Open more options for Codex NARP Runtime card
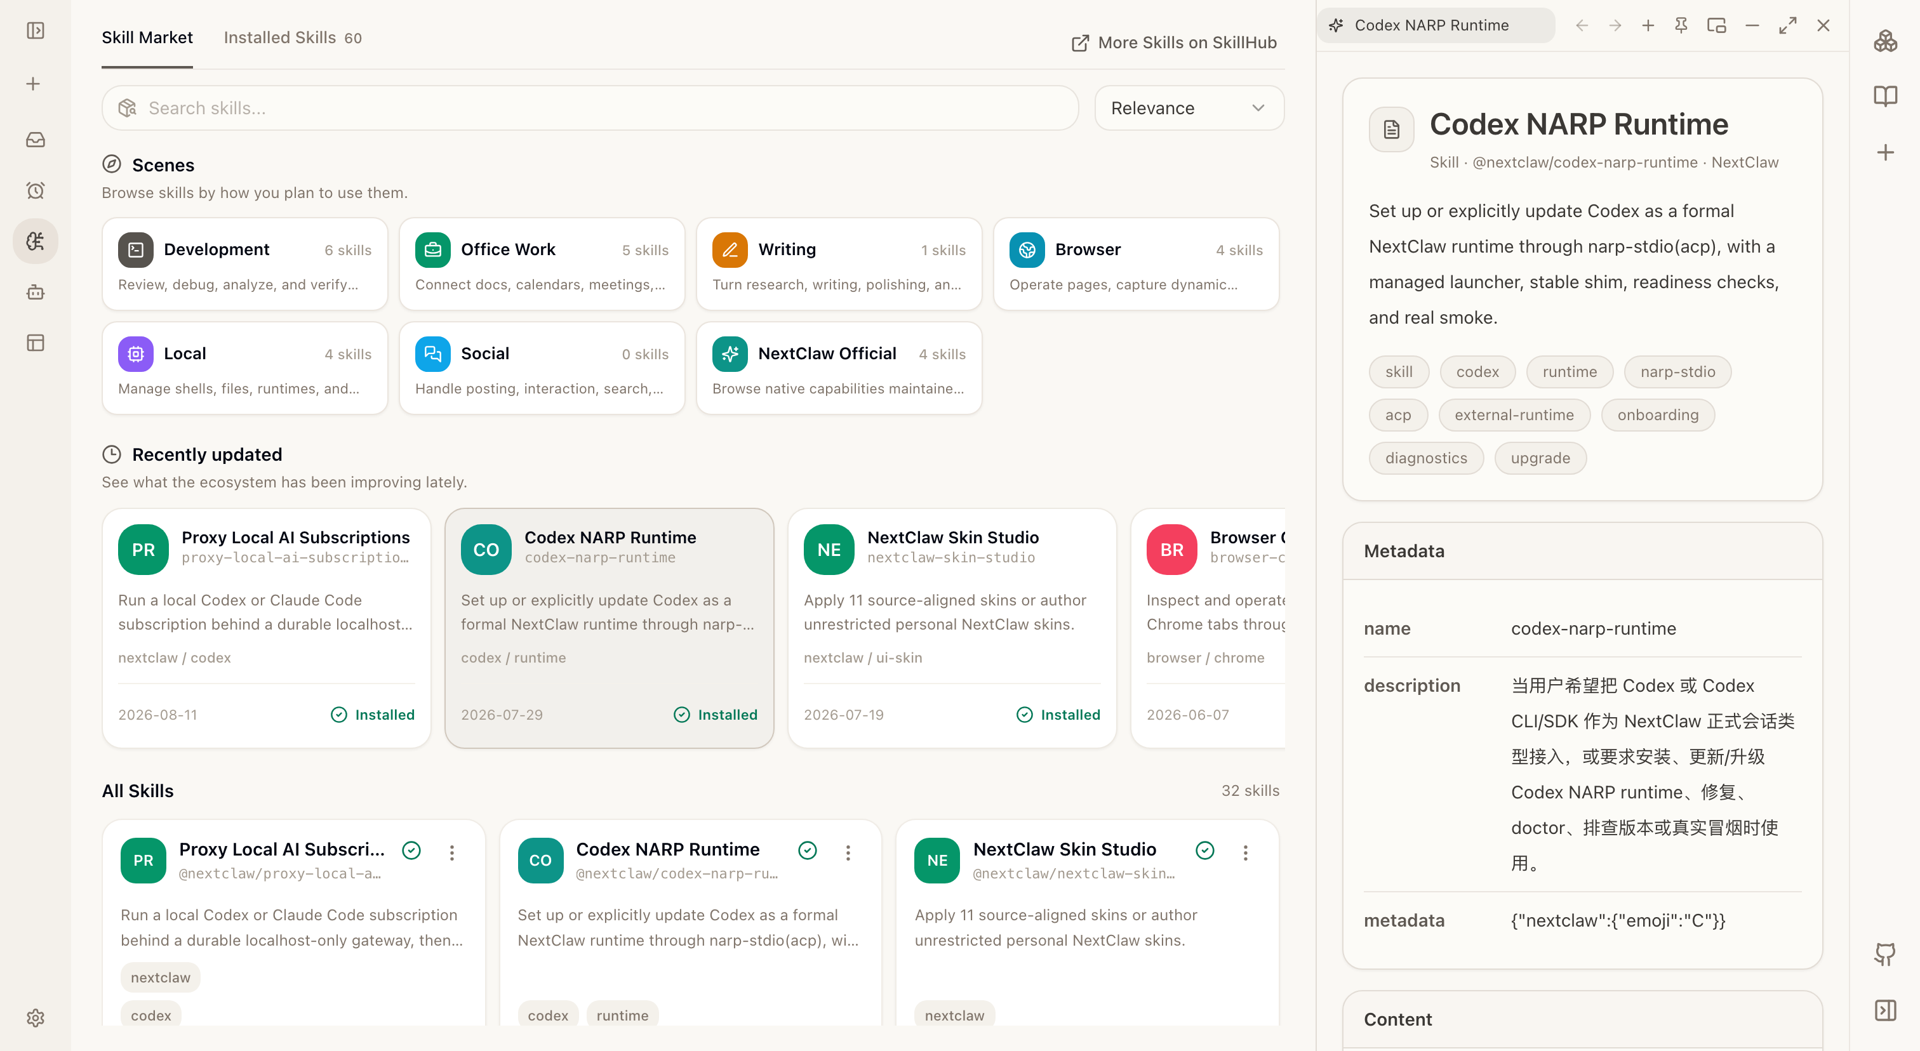 click(x=848, y=852)
